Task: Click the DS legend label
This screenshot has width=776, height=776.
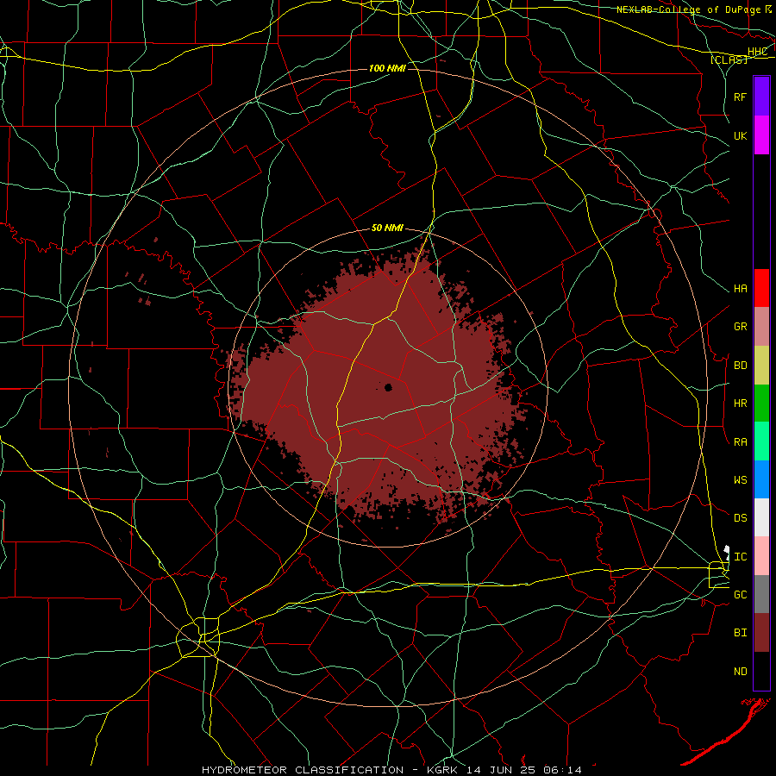Action: click(741, 518)
